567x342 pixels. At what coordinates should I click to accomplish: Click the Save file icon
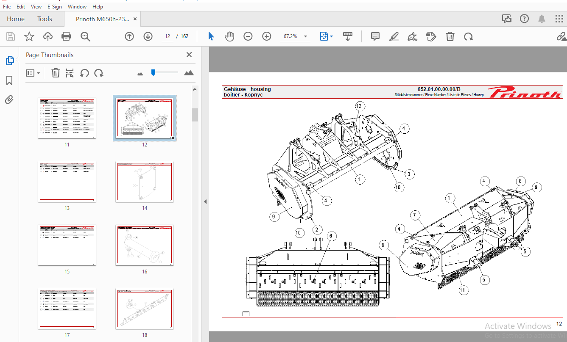10,36
